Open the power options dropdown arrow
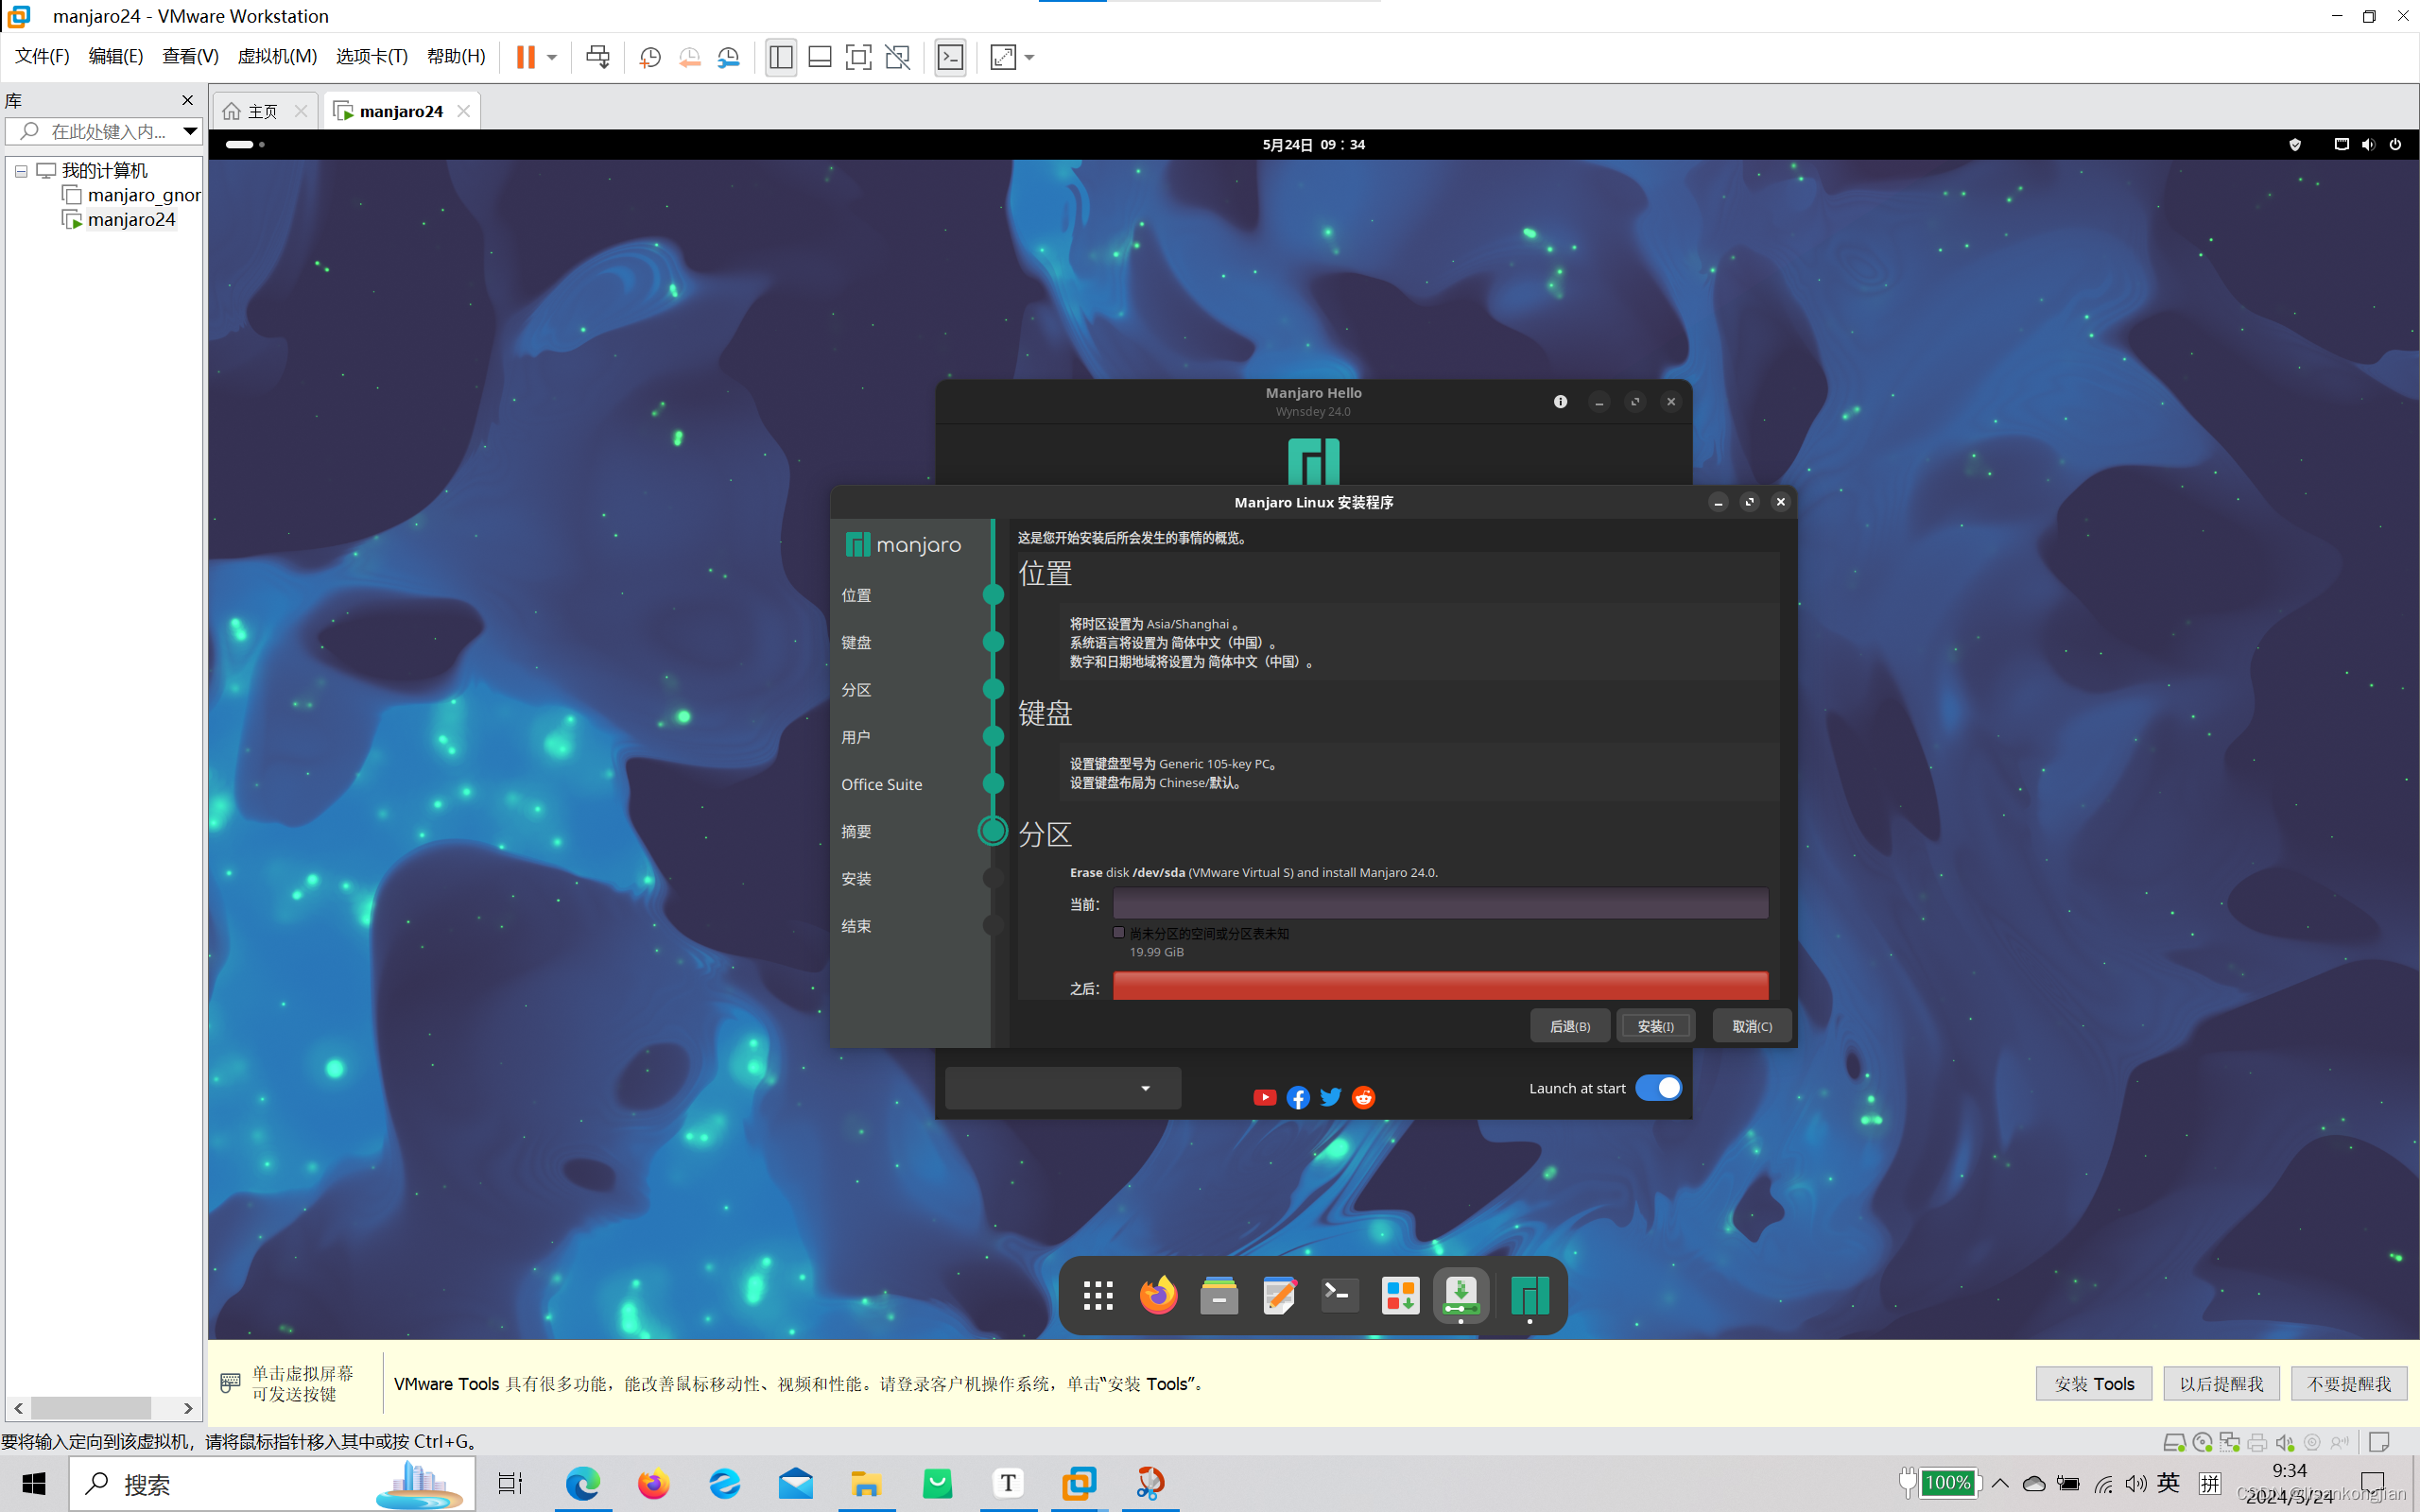 [x=552, y=57]
